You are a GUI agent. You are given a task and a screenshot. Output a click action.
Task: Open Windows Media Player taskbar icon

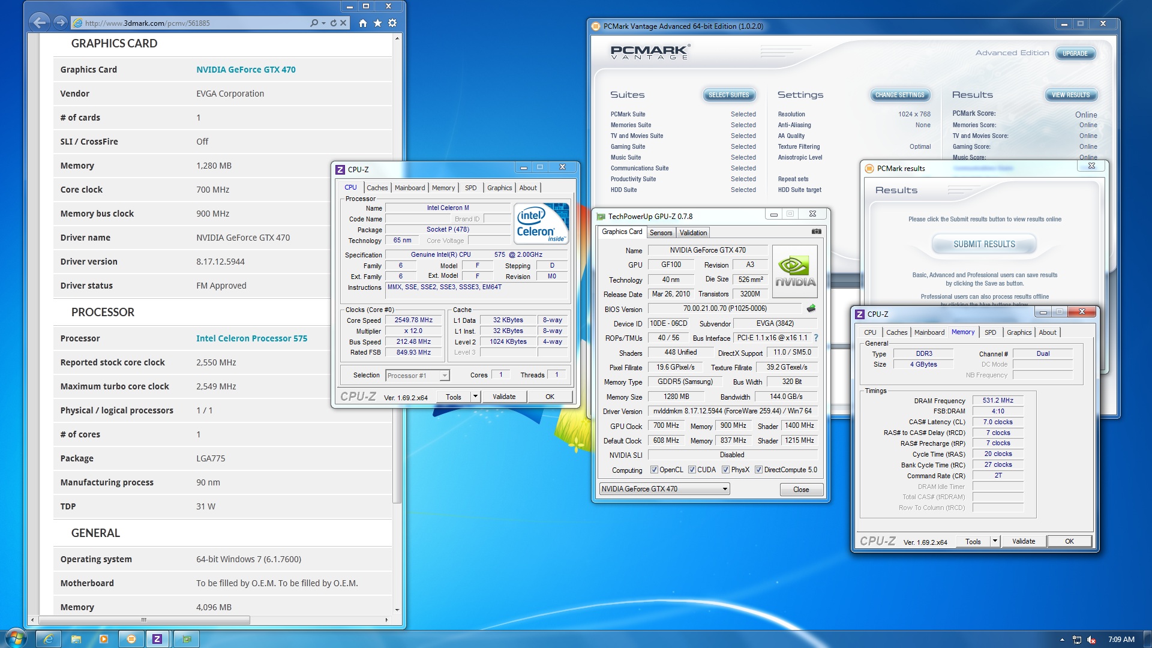104,639
